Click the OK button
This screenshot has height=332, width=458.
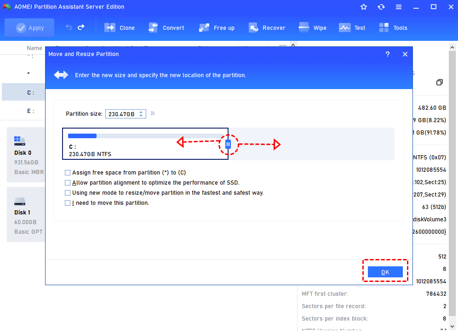pyautogui.click(x=385, y=272)
